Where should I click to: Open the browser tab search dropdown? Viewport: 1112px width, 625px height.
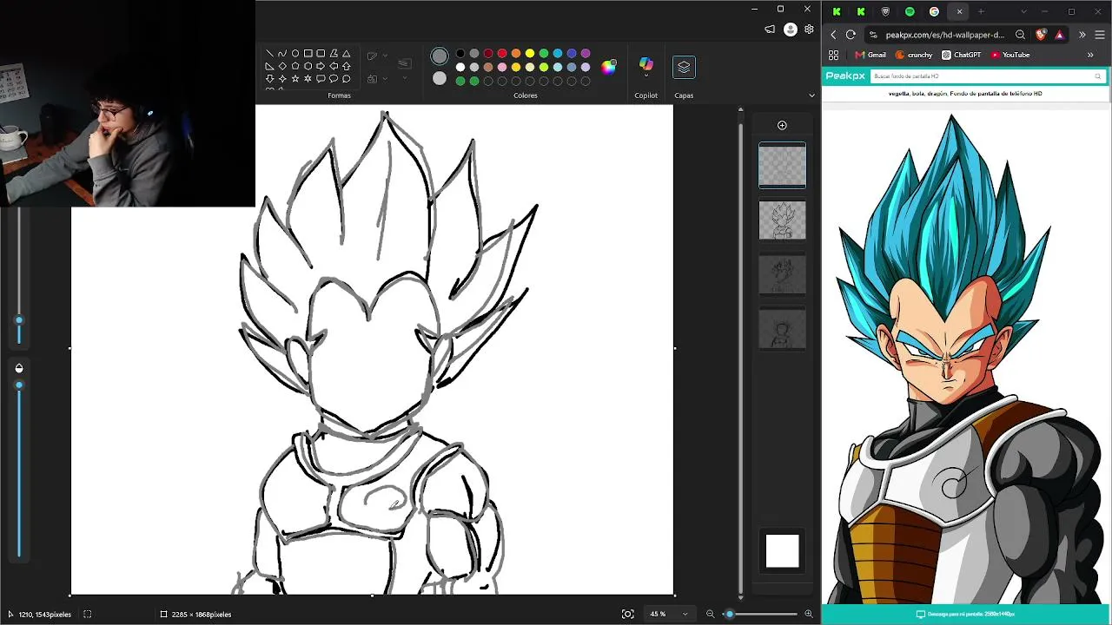click(x=1024, y=11)
